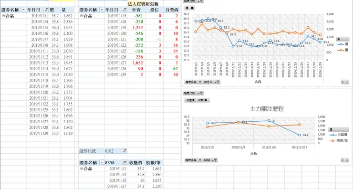Select the 主力關注歷程 chart title
Viewport: 353px width, 190px height.
[267, 109]
